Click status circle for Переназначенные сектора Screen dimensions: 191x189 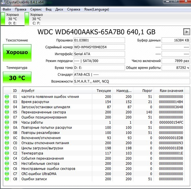(x=7, y=112)
